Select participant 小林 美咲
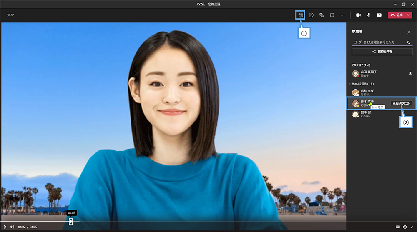The width and height of the screenshot is (417, 232). [x=382, y=92]
